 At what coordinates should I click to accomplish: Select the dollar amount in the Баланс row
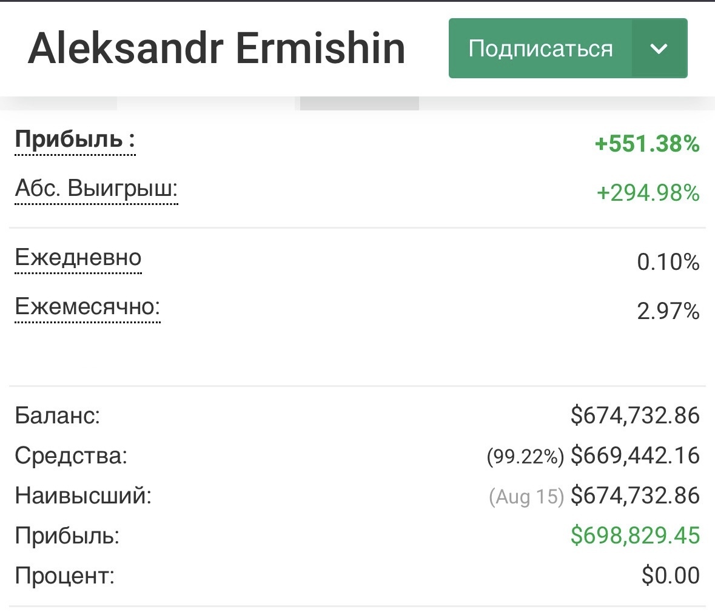click(x=635, y=415)
